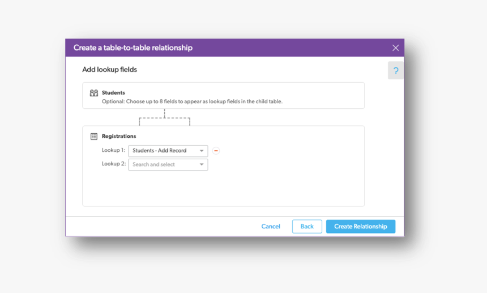Focus the 'Search and select' field

click(x=161, y=165)
